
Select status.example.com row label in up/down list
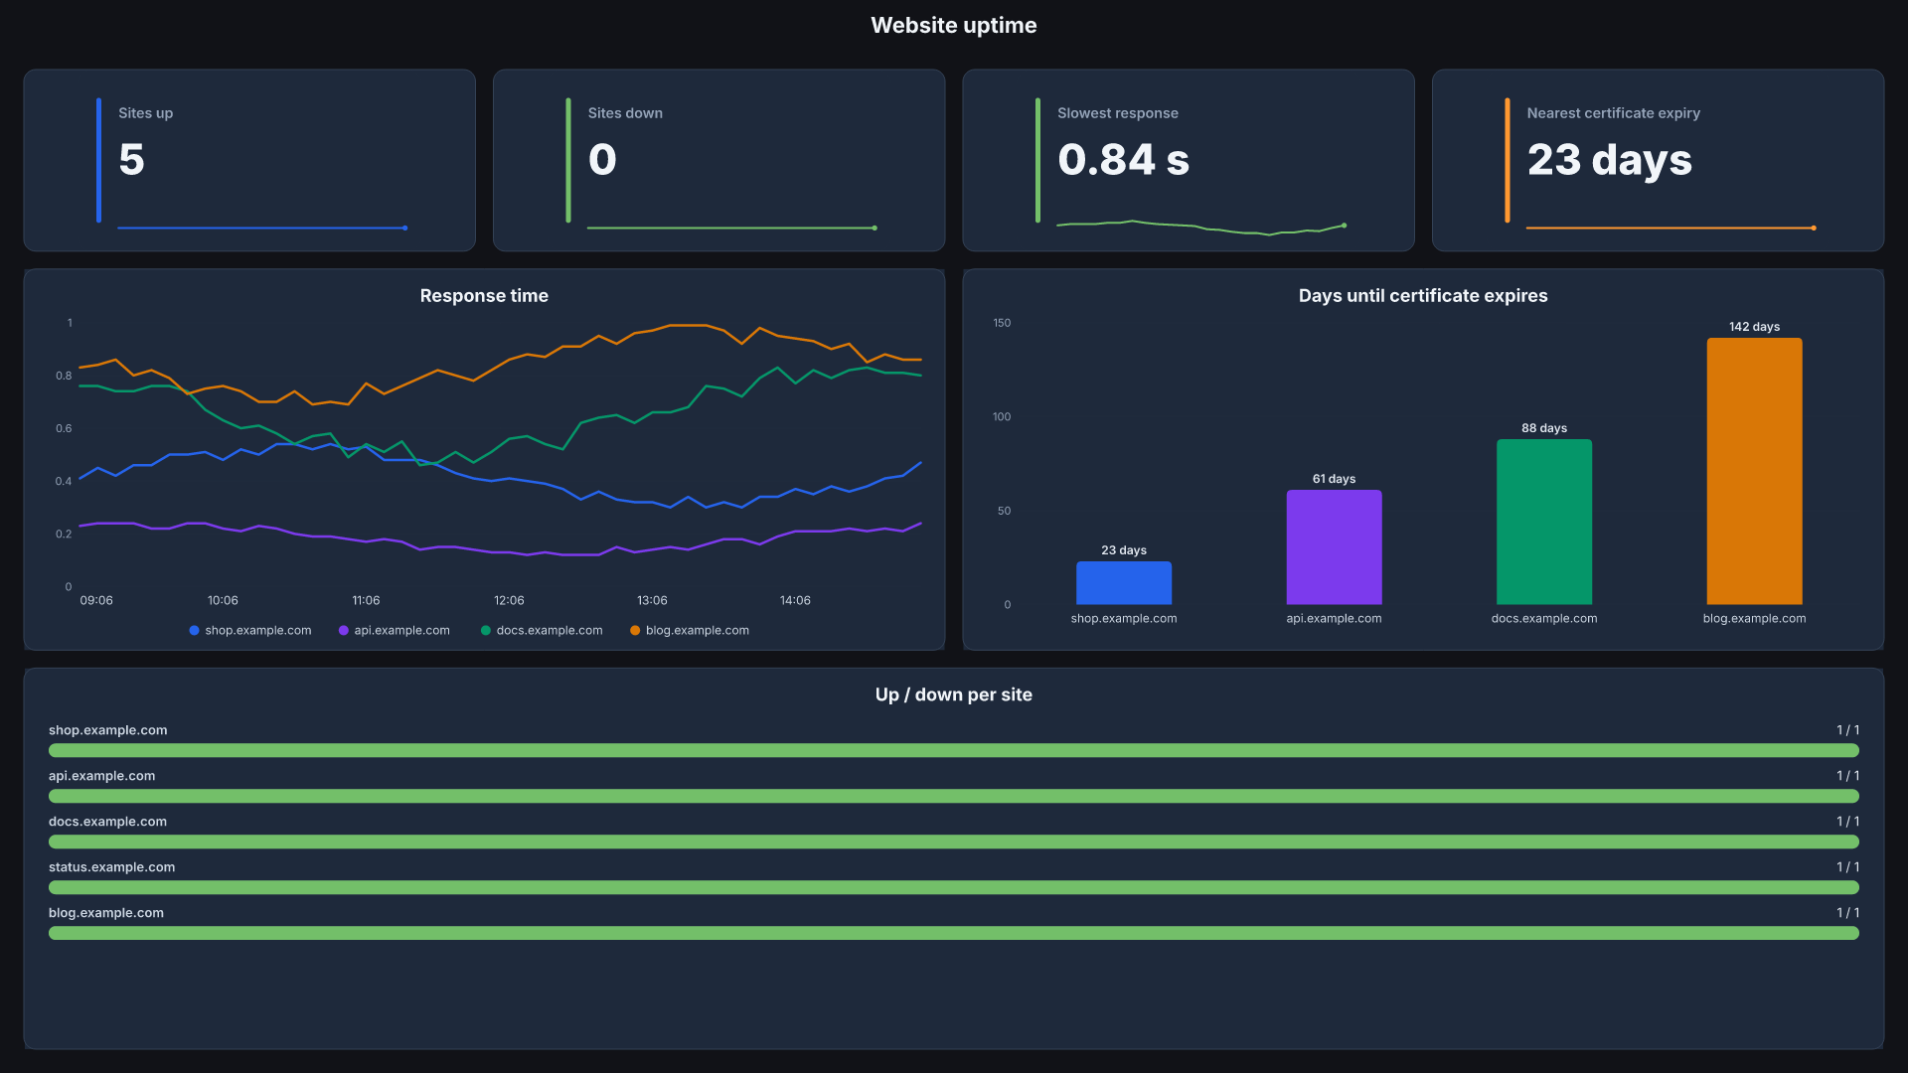[111, 867]
